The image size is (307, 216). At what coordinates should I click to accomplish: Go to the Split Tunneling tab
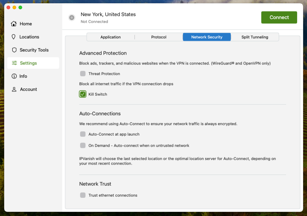pos(255,37)
